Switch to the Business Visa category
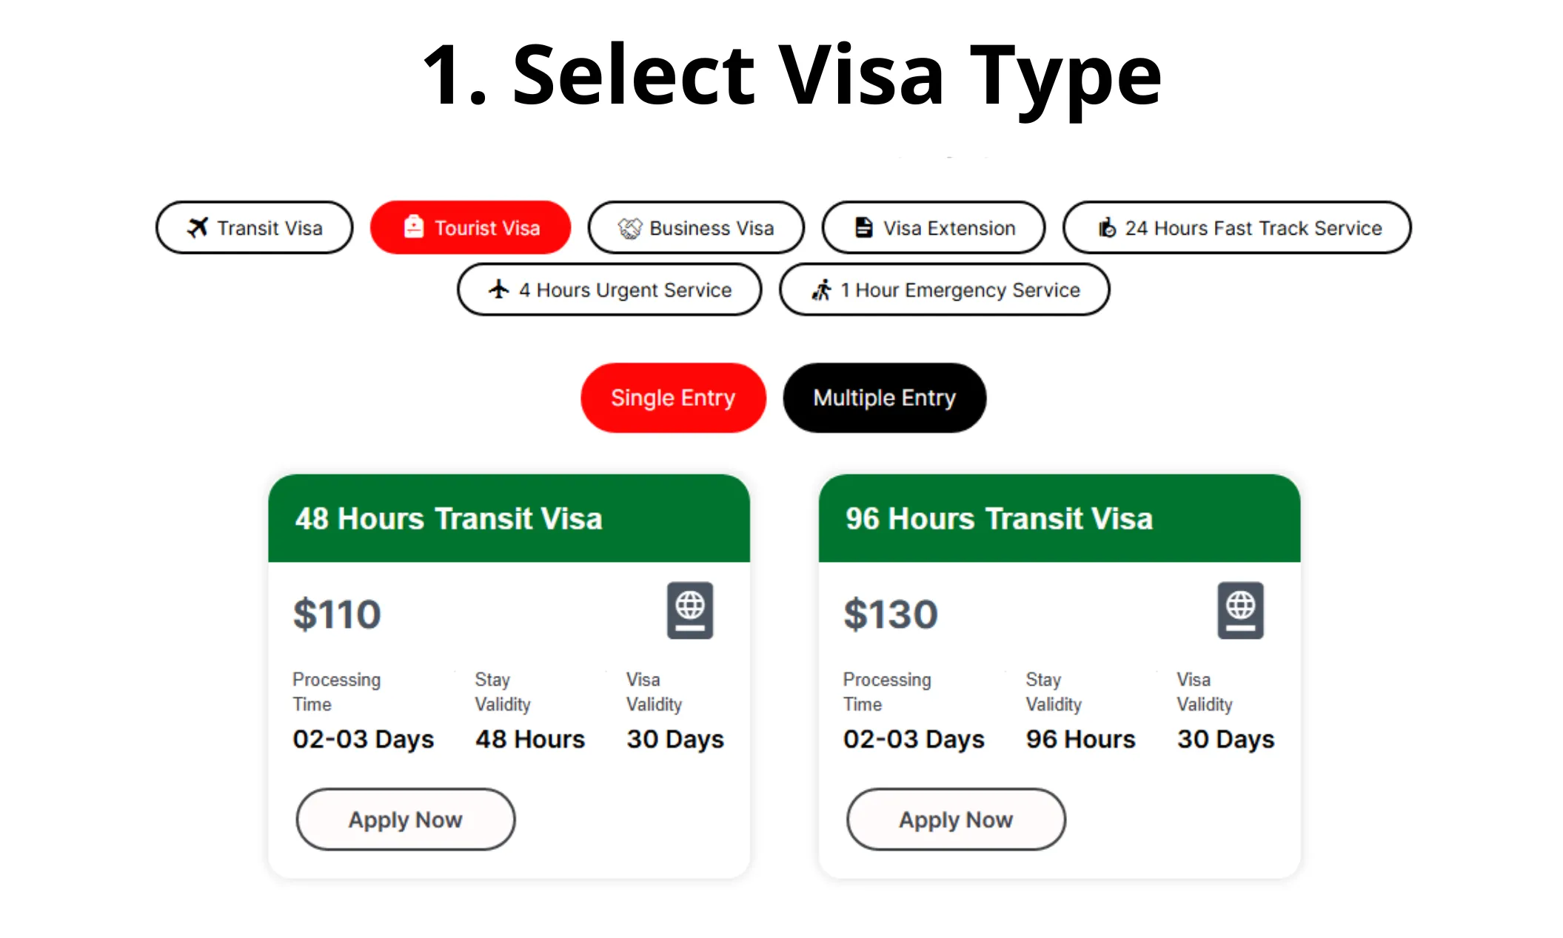 [x=696, y=227]
